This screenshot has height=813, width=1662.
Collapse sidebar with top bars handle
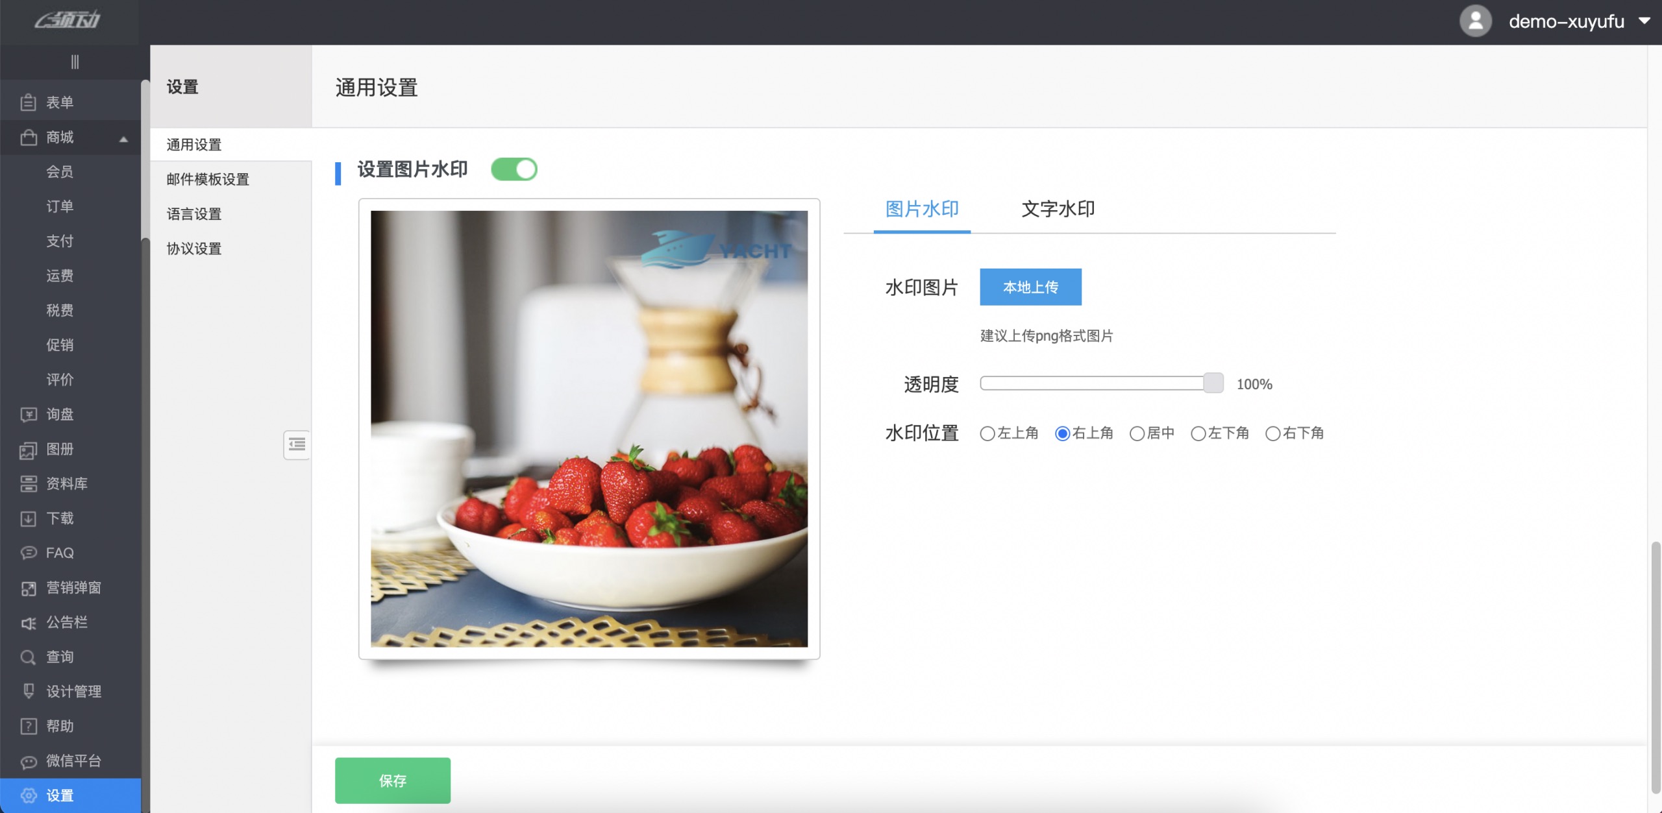75,62
